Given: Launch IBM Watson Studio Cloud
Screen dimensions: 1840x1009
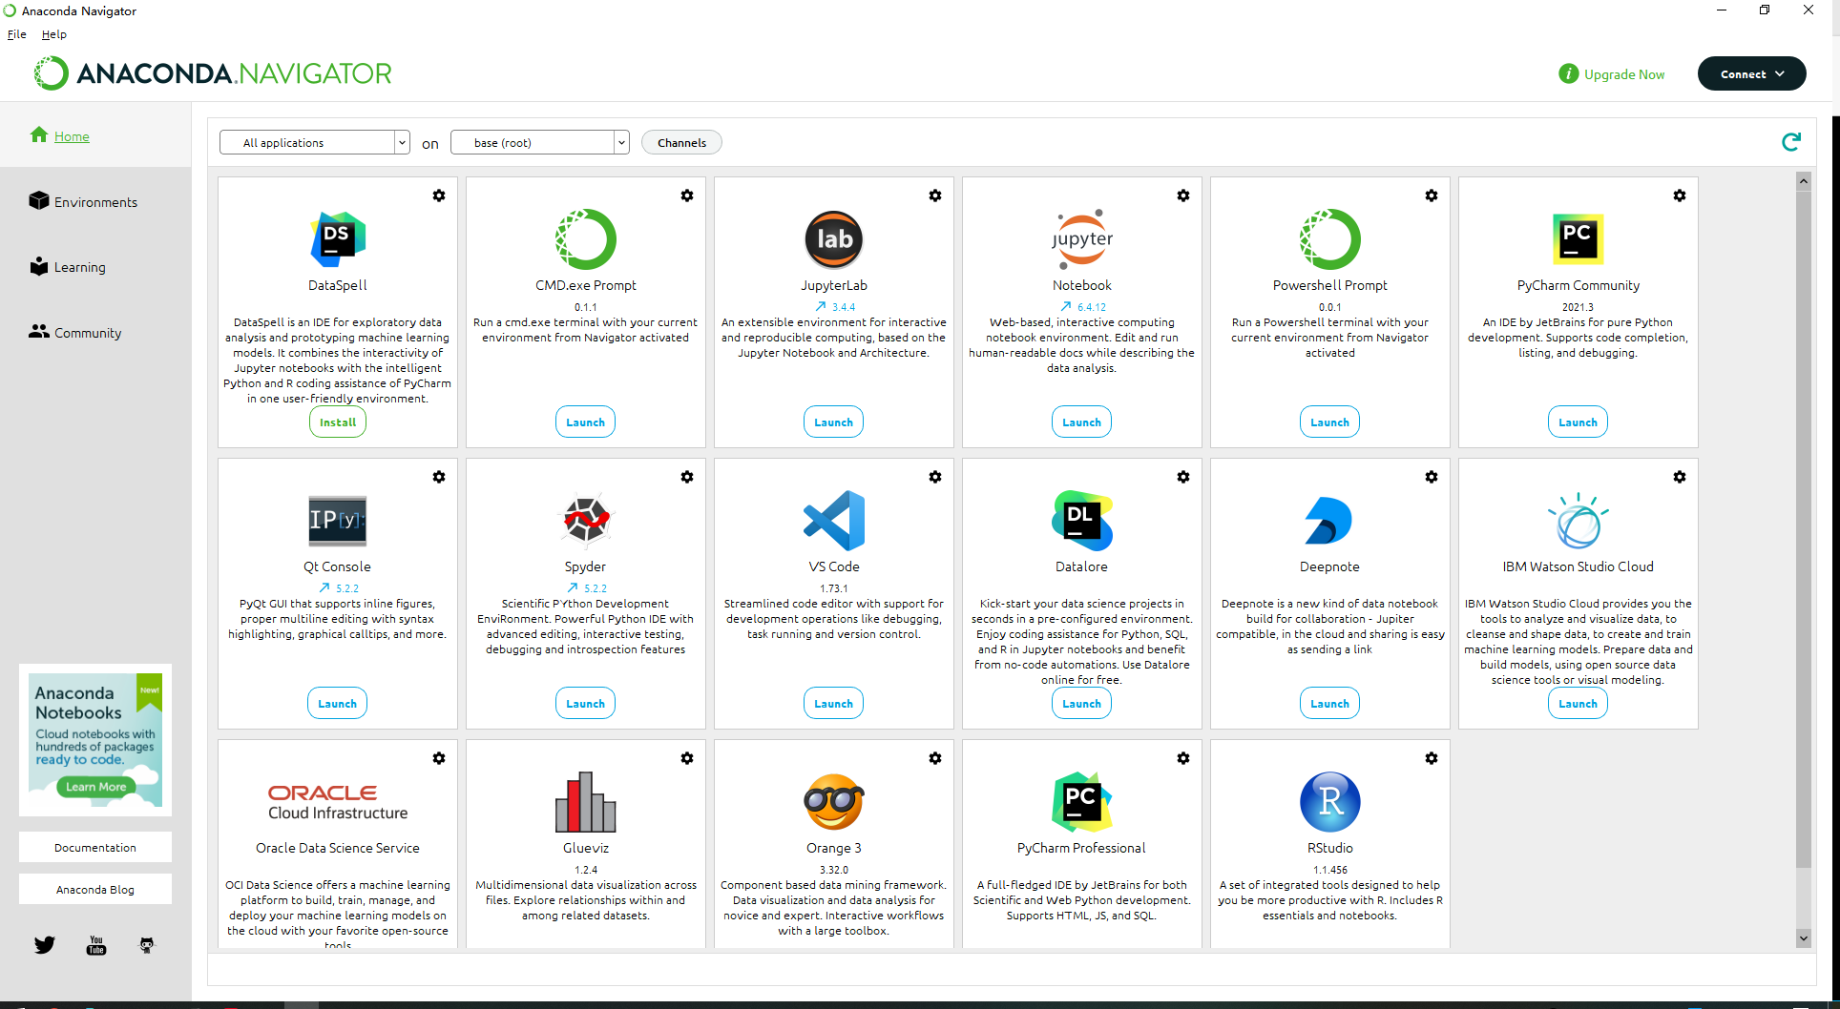Looking at the screenshot, I should 1579,703.
